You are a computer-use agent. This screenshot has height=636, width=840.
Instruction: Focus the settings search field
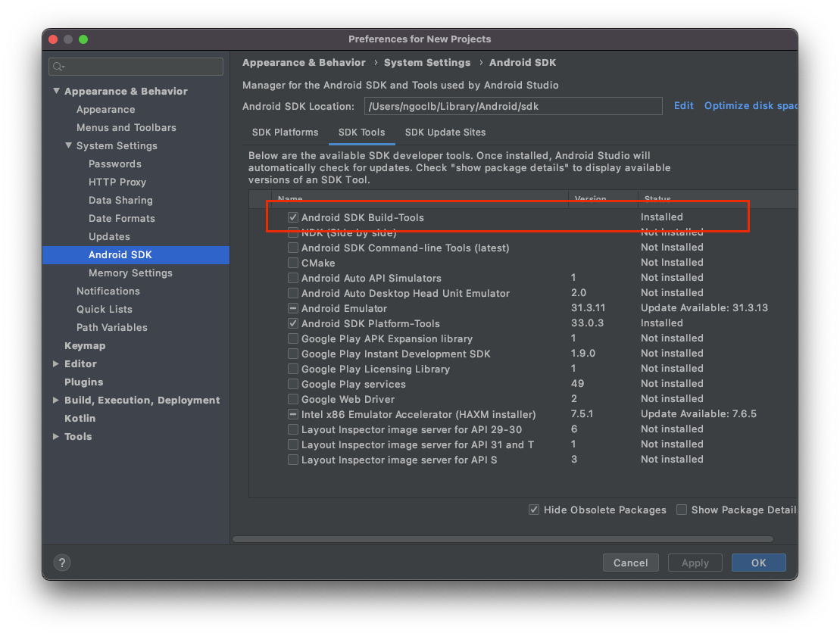(x=136, y=67)
